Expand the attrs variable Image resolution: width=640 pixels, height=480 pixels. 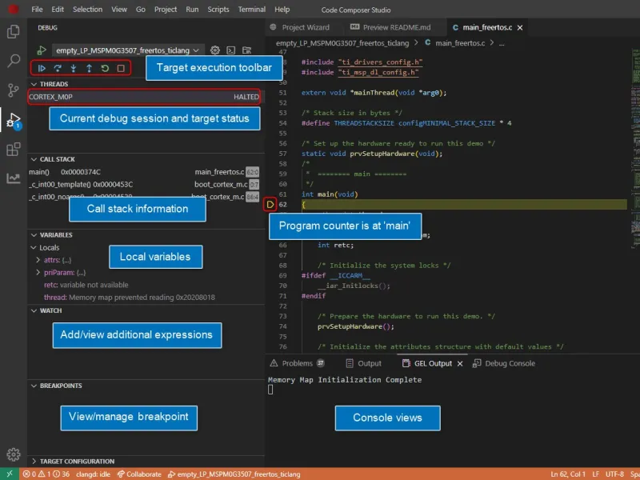point(38,260)
